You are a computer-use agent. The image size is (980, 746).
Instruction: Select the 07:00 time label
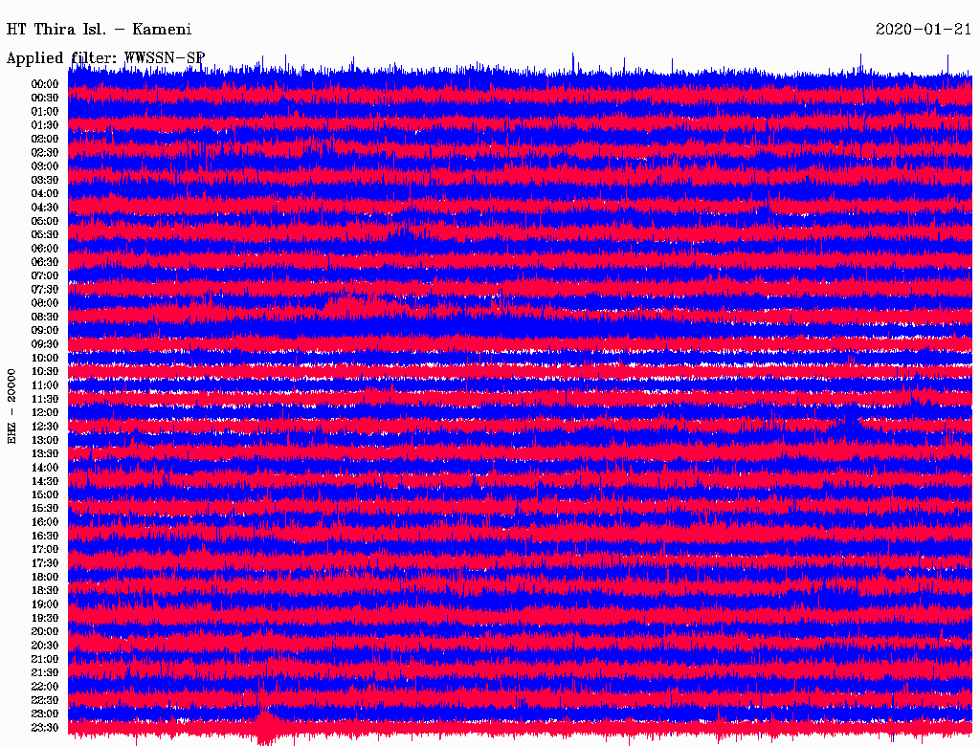[45, 275]
